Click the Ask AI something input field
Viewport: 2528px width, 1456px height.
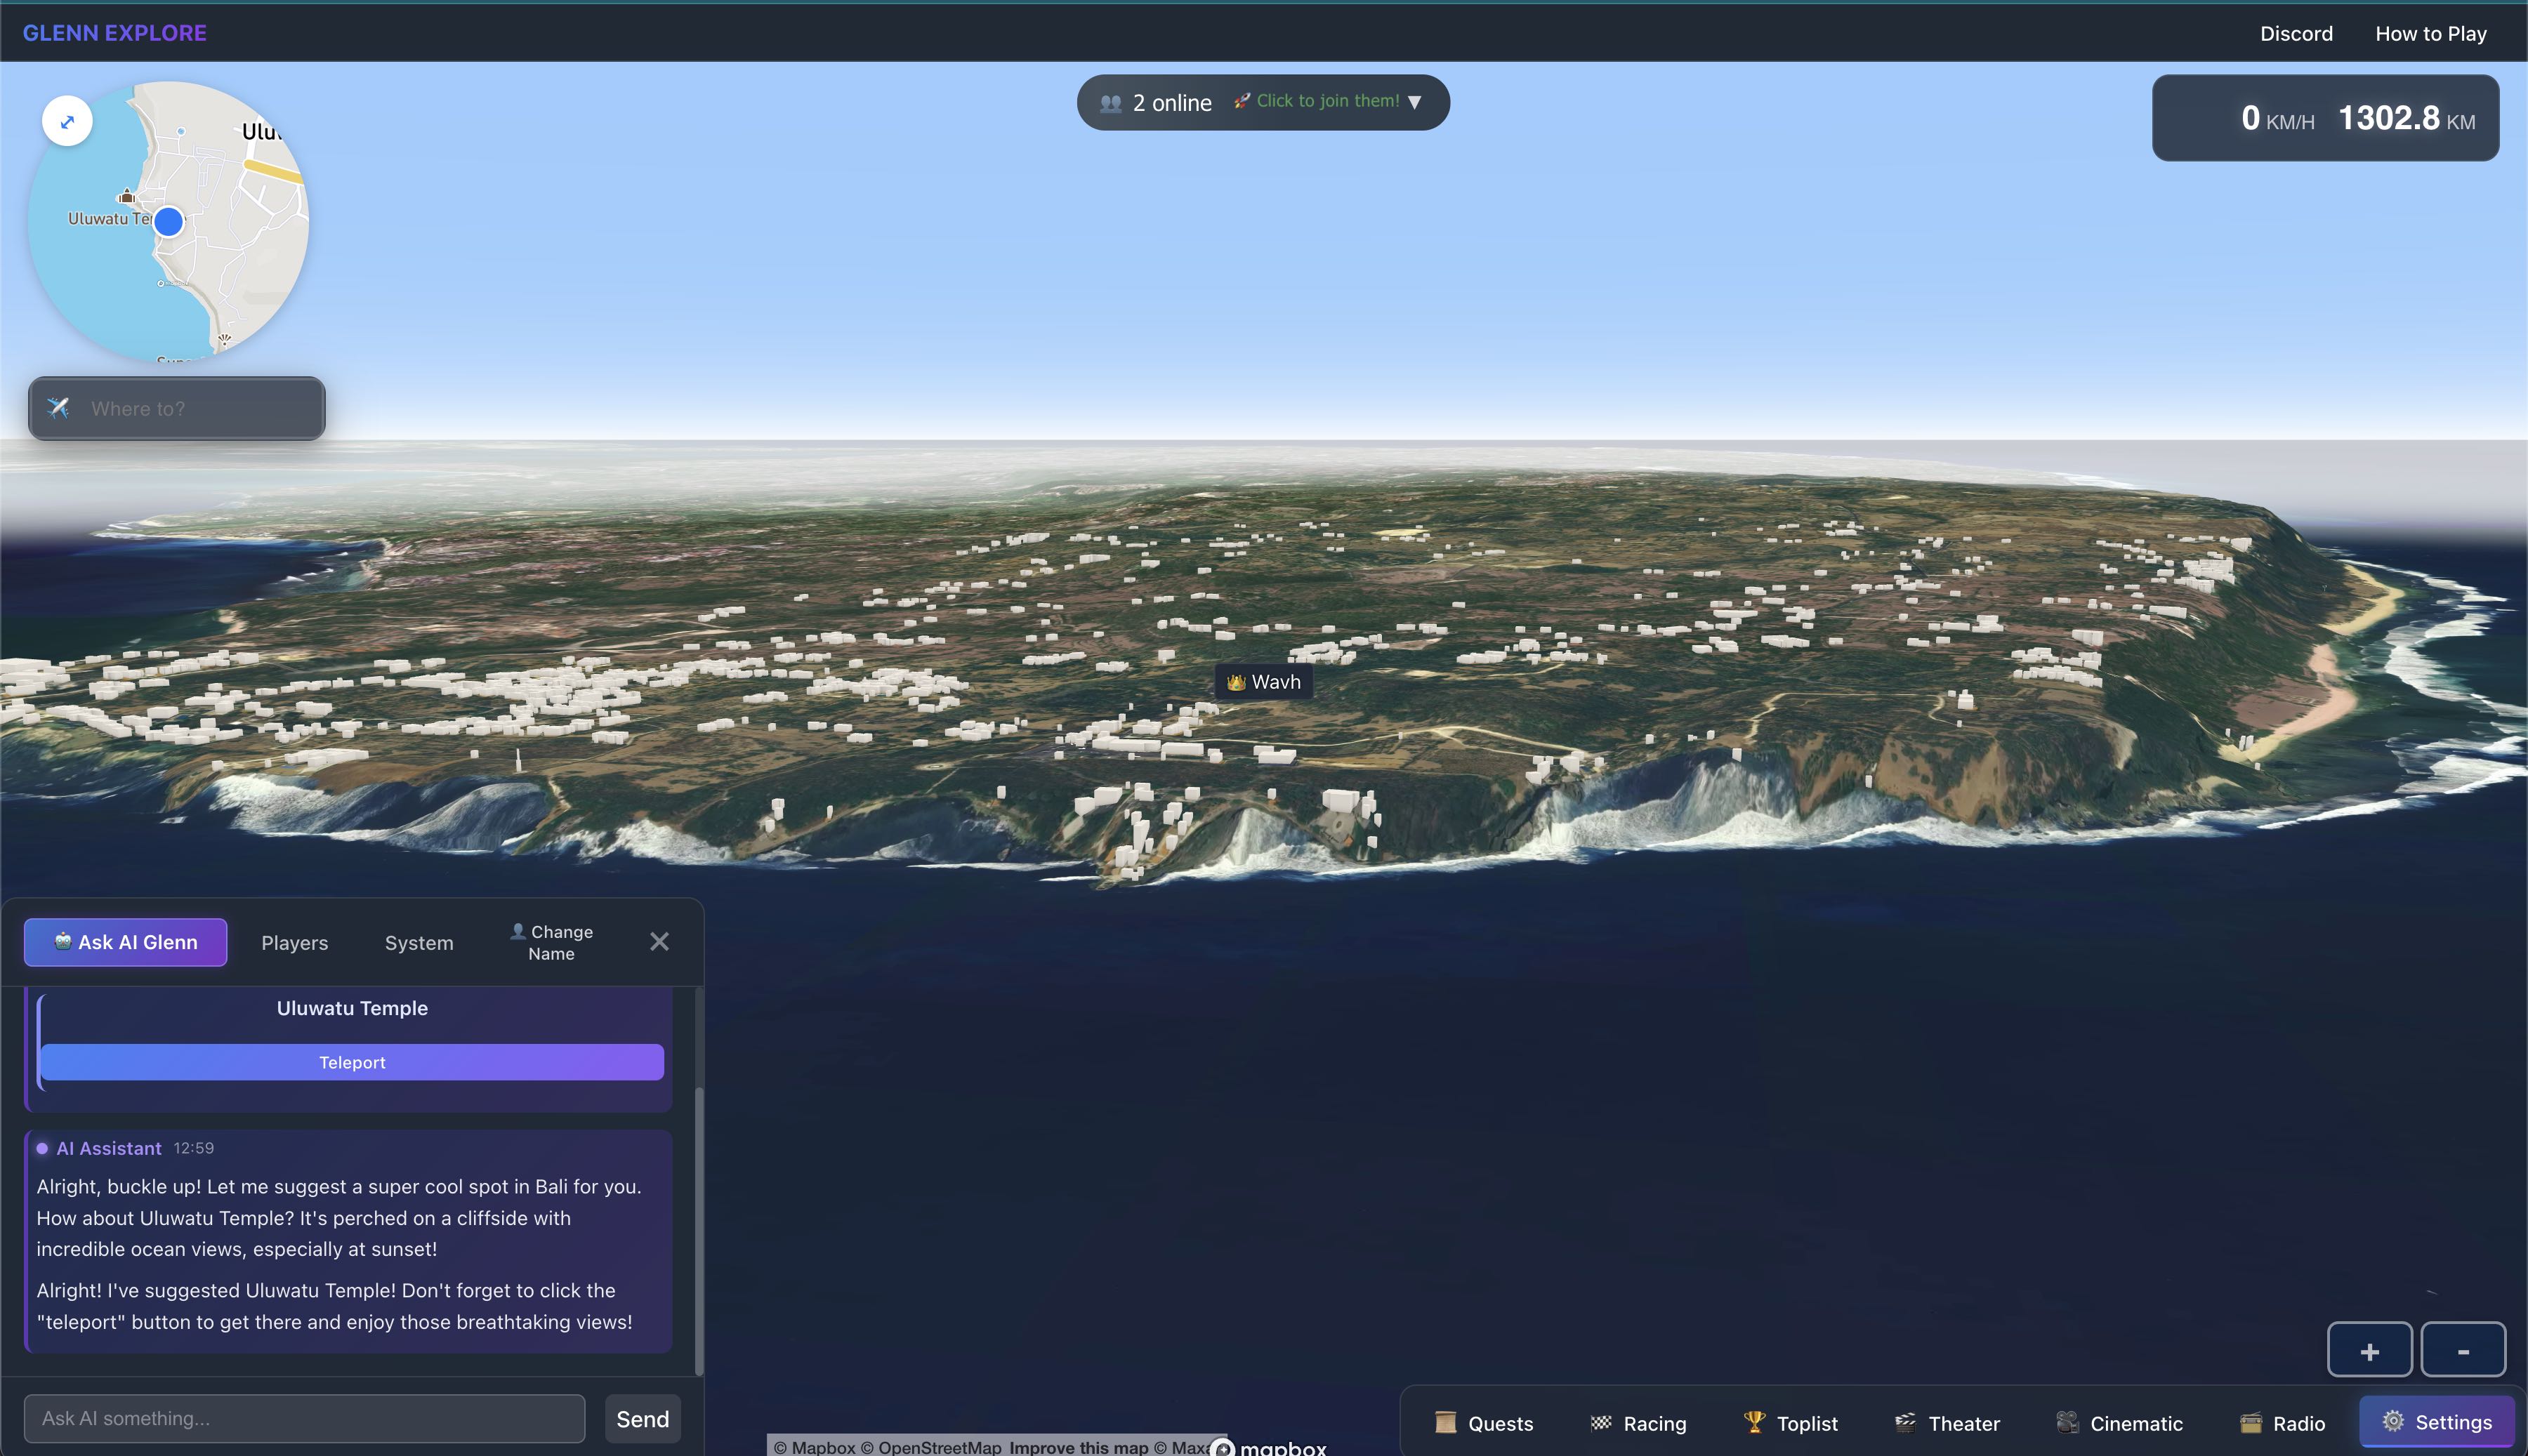(304, 1418)
